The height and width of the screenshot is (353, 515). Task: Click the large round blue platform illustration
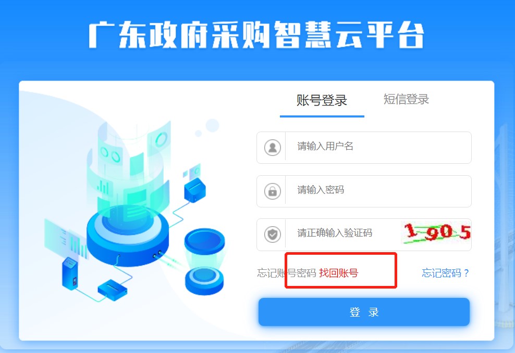tap(128, 234)
